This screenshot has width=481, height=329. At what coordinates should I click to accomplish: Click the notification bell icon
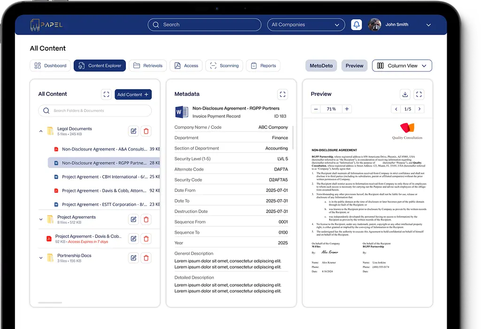(x=356, y=25)
